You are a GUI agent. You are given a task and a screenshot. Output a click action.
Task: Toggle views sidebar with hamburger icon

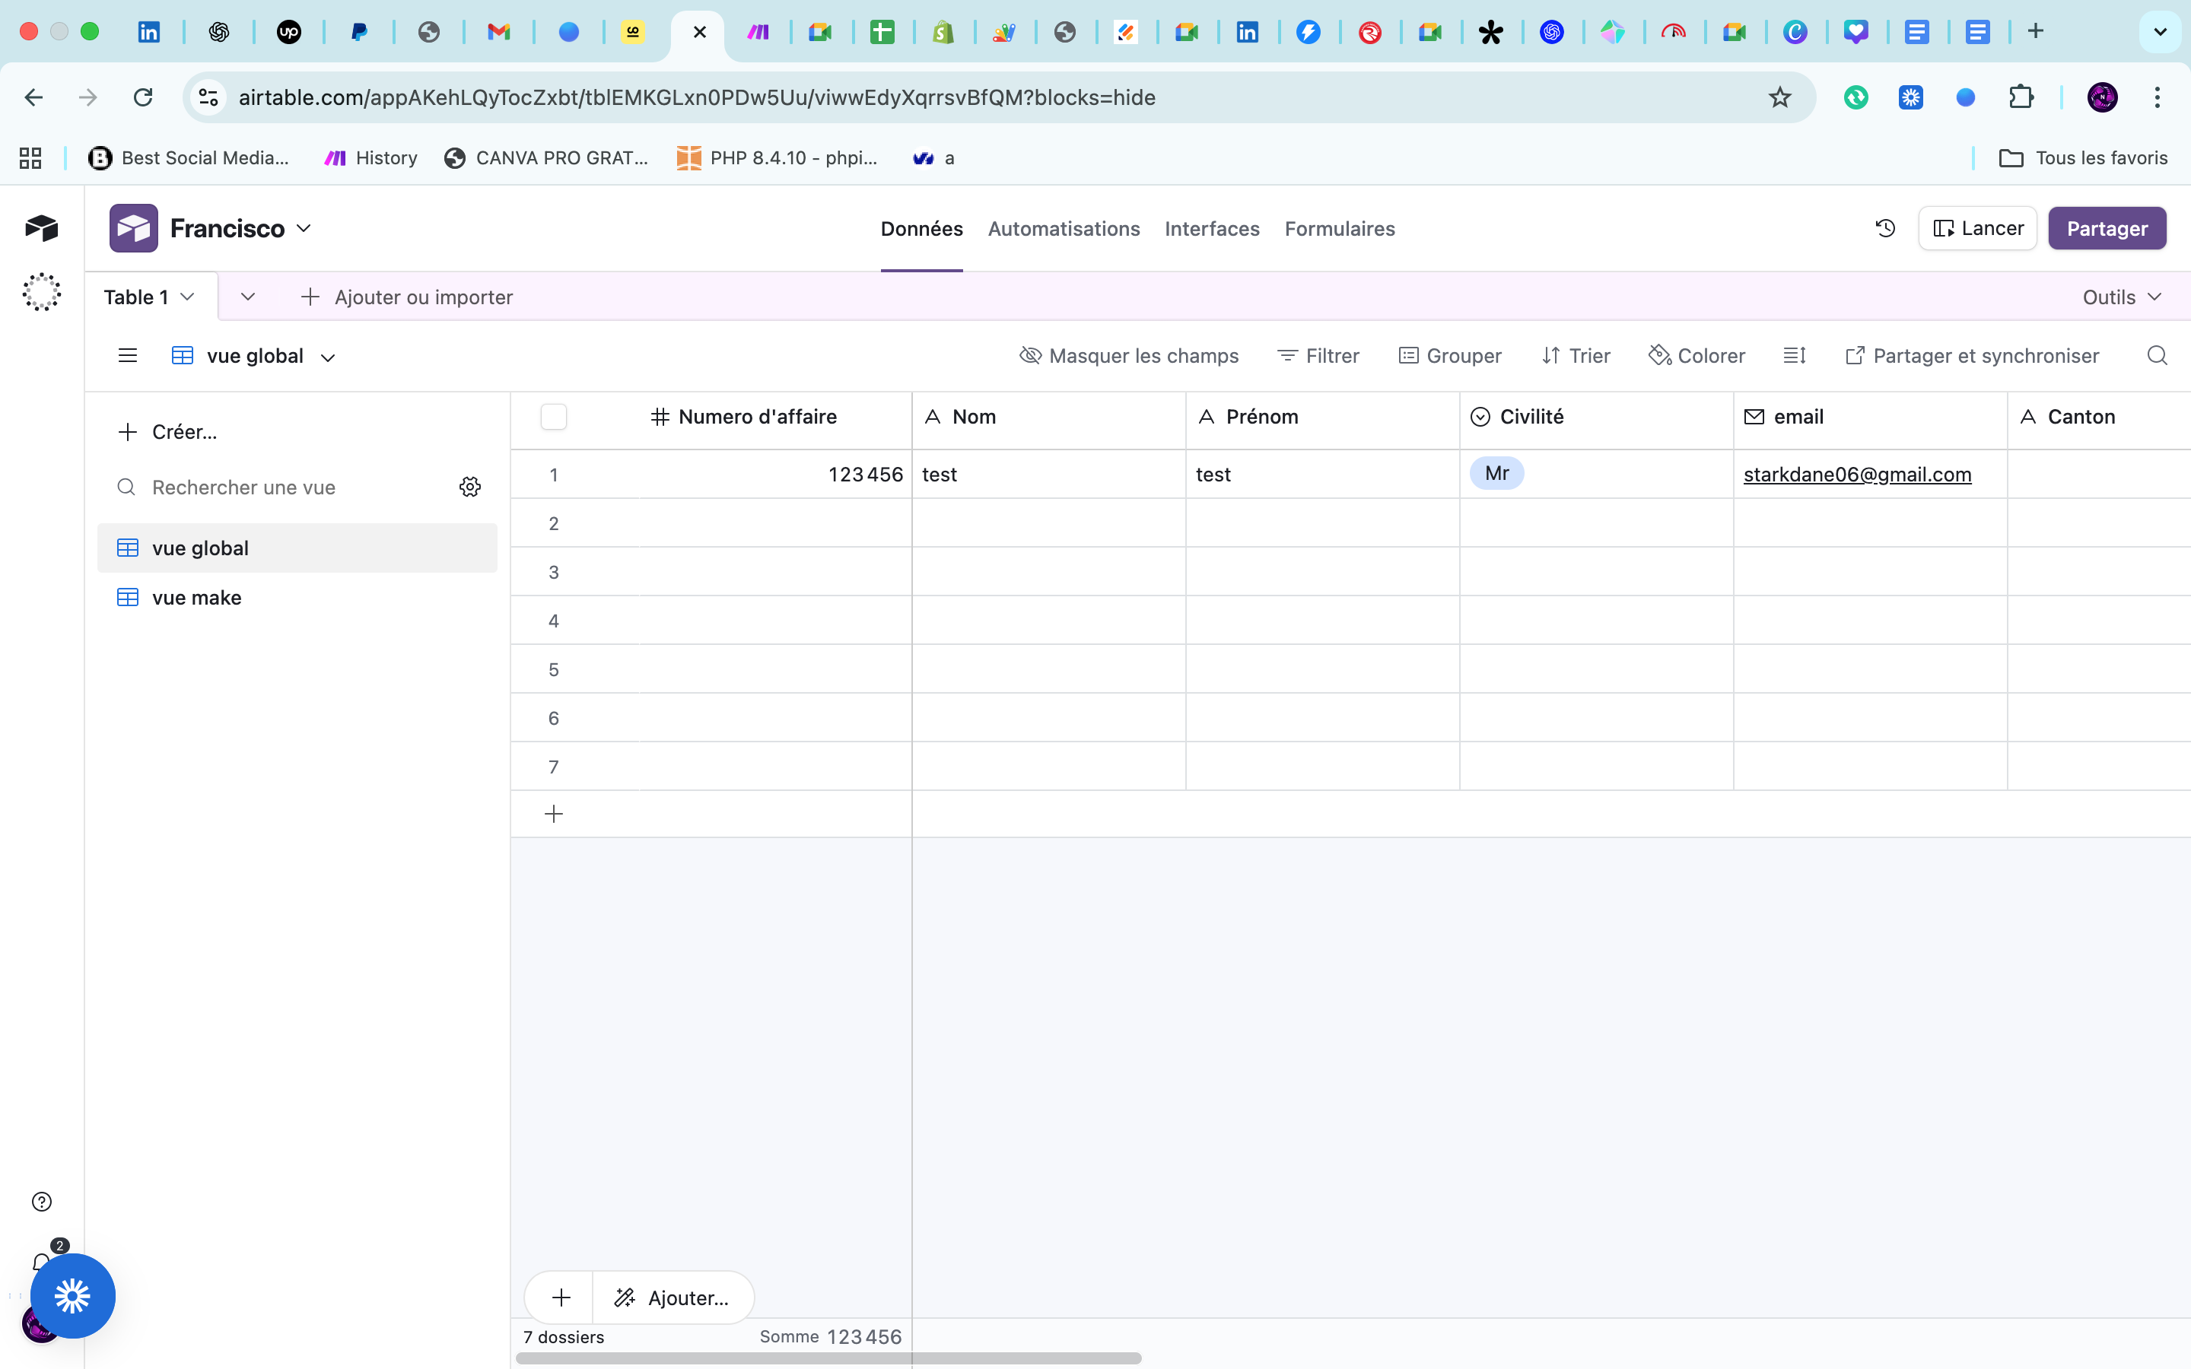pyautogui.click(x=128, y=356)
